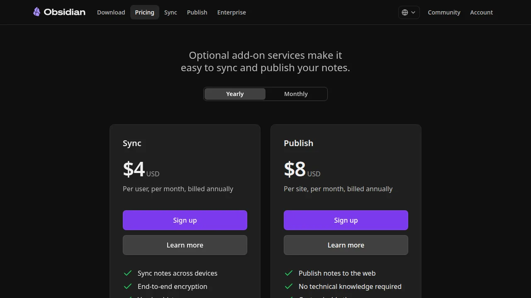Learn more about Sync
This screenshot has width=531, height=298.
click(185, 245)
